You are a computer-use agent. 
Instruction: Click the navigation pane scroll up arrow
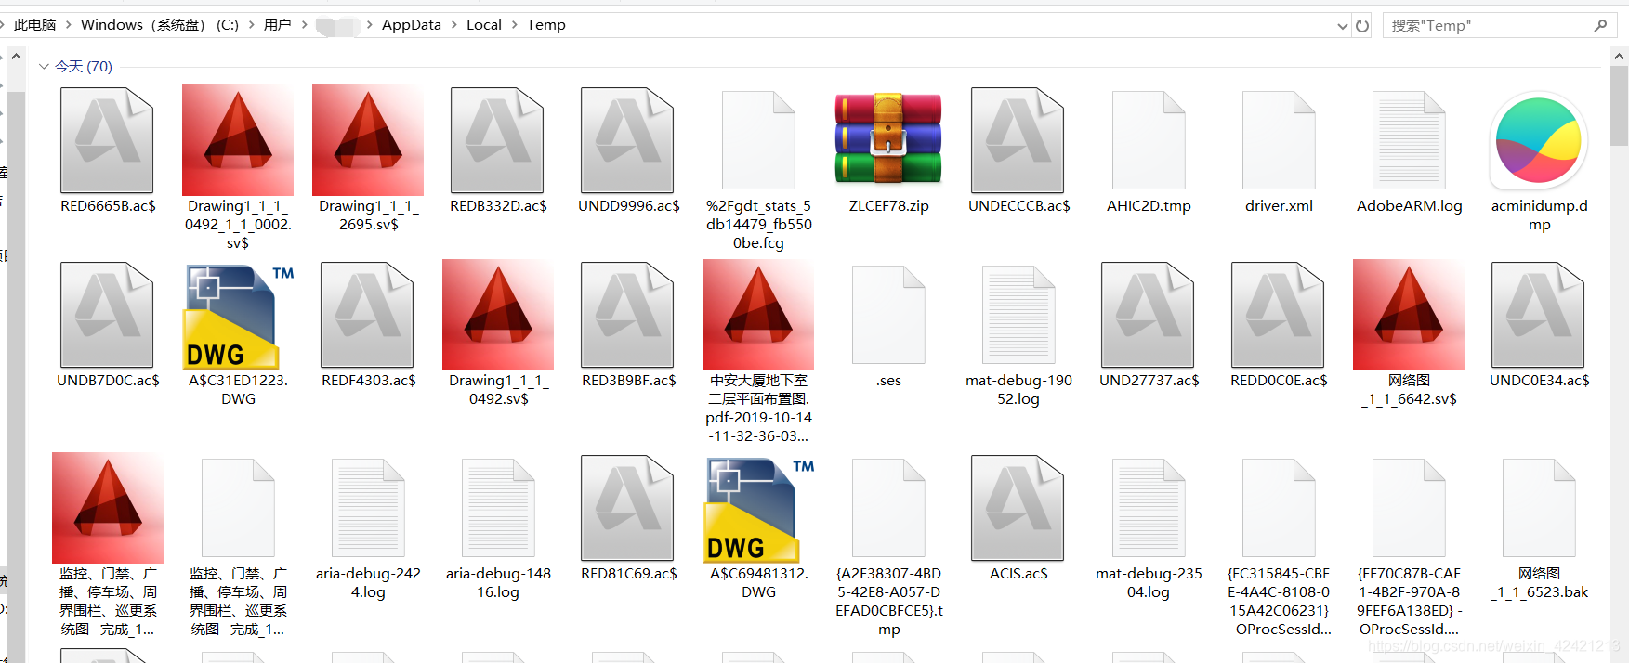[x=16, y=57]
